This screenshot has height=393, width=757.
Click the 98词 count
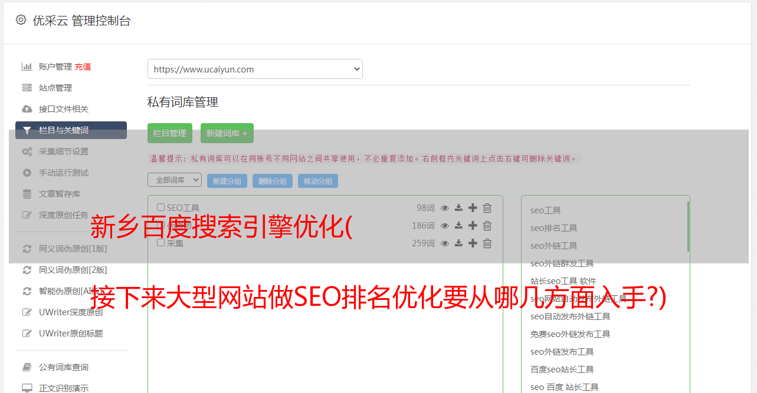click(x=425, y=208)
